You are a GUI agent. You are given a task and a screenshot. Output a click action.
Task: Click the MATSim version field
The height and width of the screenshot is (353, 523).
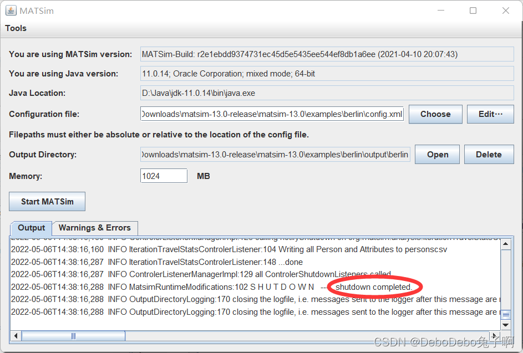[327, 54]
